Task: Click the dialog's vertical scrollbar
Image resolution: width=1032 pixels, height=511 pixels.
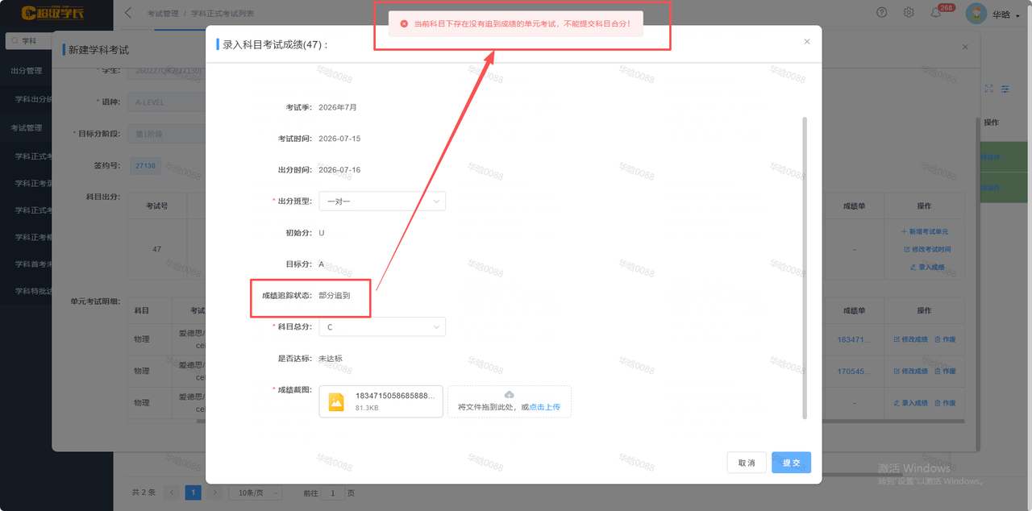Action: pos(803,268)
